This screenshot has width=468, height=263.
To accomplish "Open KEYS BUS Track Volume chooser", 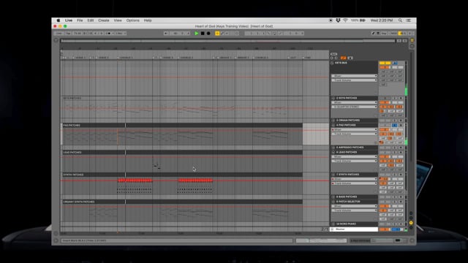I will [x=354, y=80].
